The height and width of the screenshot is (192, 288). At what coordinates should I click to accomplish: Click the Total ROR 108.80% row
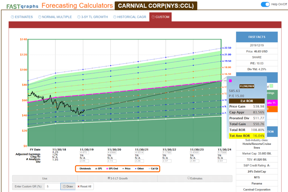[x=247, y=130]
